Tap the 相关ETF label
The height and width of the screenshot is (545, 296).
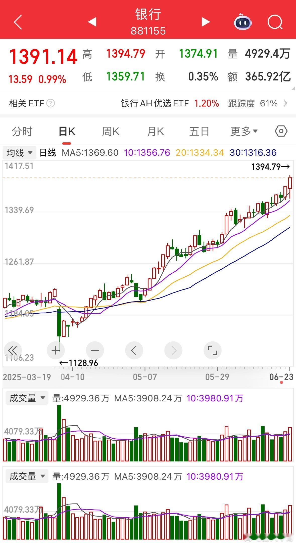point(27,103)
